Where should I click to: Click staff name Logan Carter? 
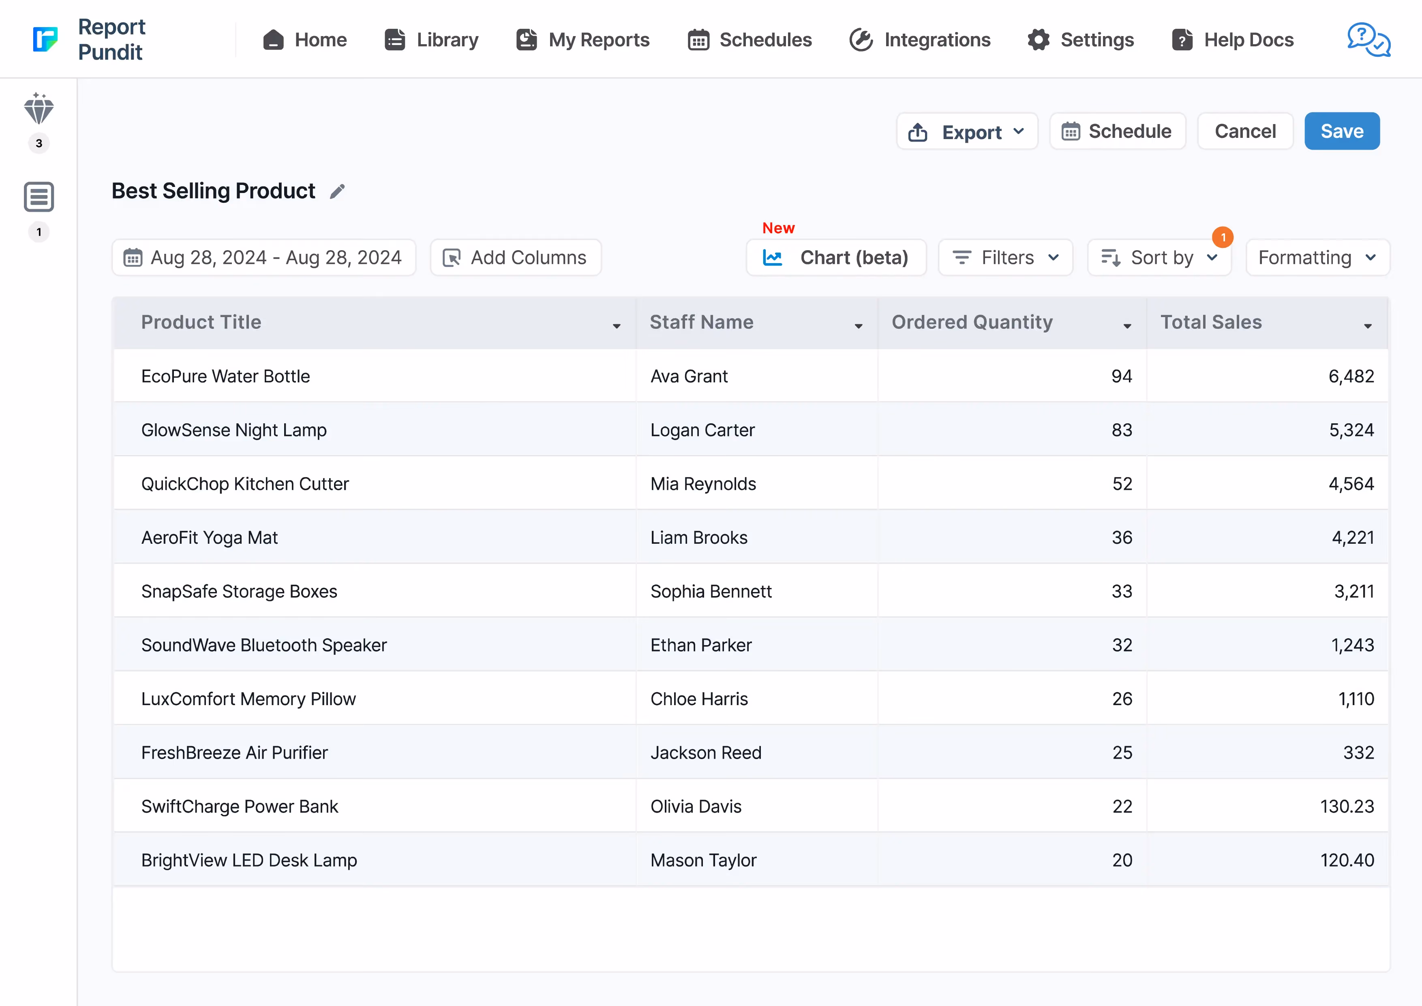point(703,430)
